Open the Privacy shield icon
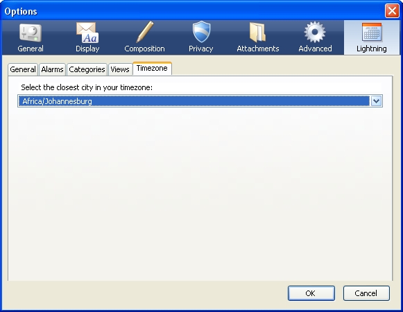The width and height of the screenshot is (403, 312). point(201,32)
